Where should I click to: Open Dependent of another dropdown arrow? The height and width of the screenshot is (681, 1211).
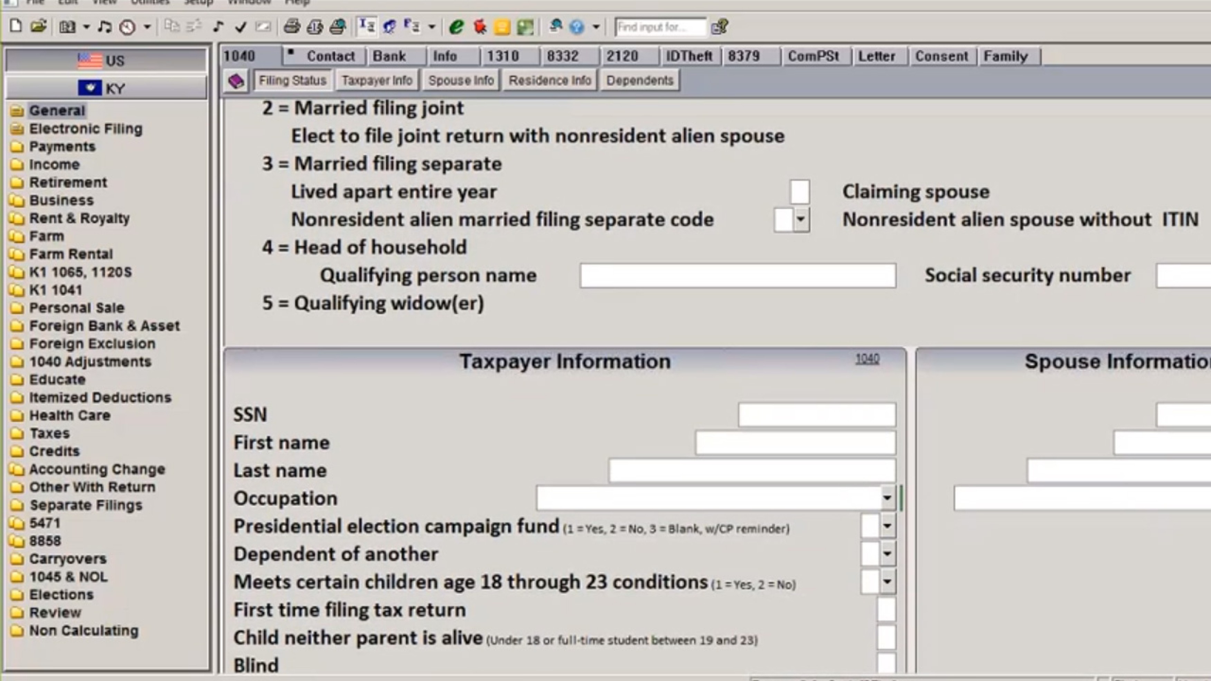pyautogui.click(x=886, y=554)
